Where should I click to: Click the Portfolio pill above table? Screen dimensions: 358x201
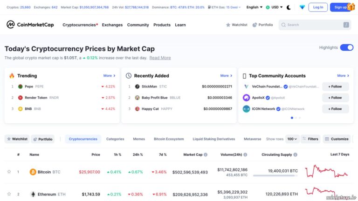(43, 139)
